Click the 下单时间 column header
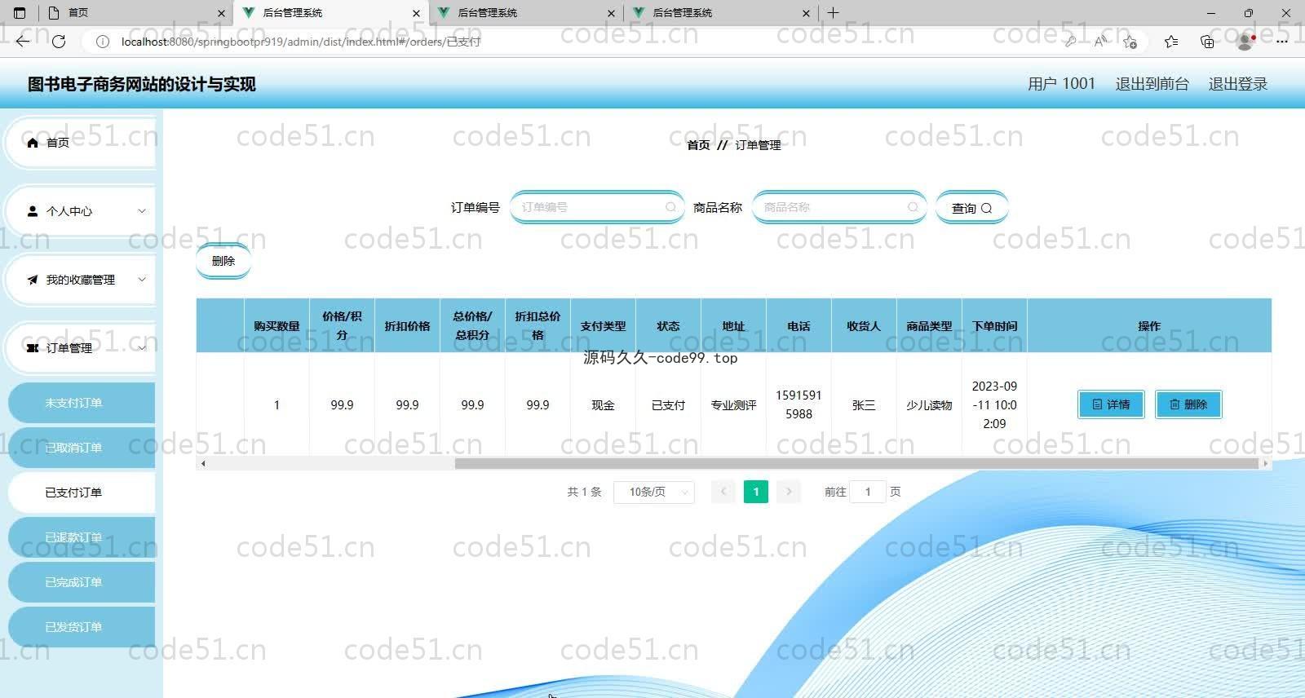The width and height of the screenshot is (1305, 698). [x=994, y=326]
